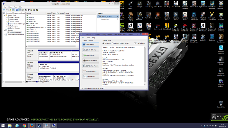The height and width of the screenshot is (128, 228).
Task: Expand the Performance tree node
Action: click(x=7, y=26)
